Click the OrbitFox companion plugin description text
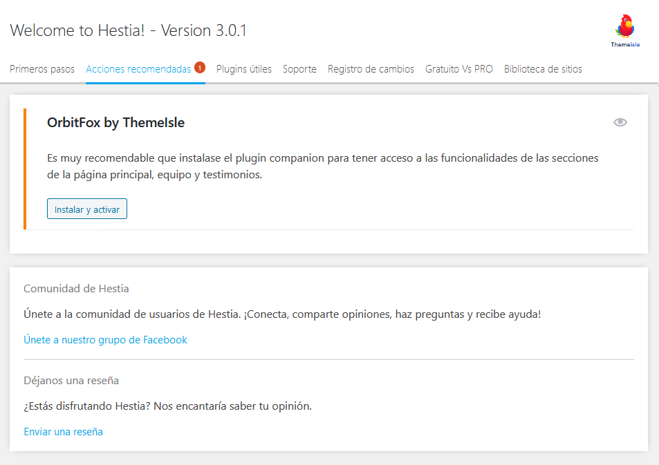Viewport: 659px width, 465px height. [322, 167]
